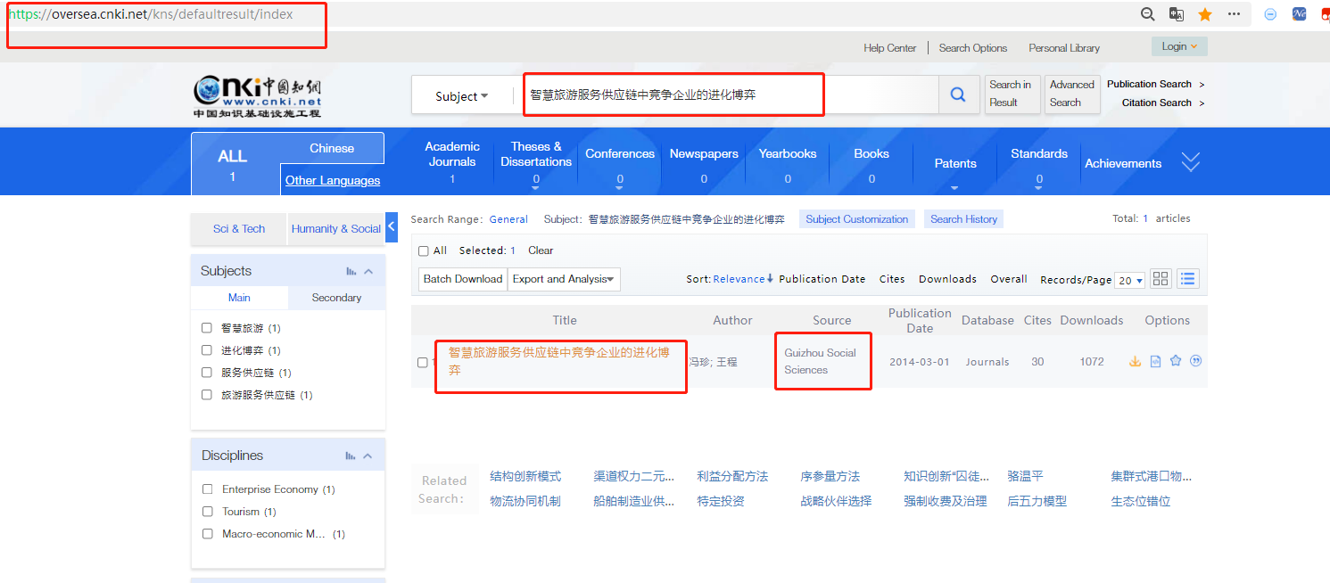
Task: Open the browser three-dots menu
Action: [x=1234, y=14]
